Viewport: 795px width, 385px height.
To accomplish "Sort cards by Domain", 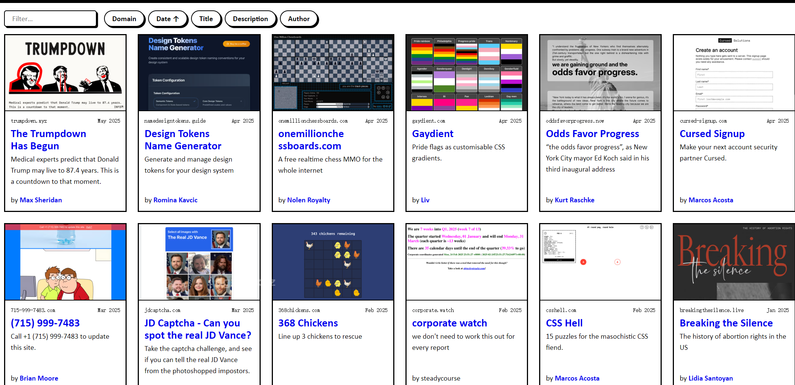I will click(124, 19).
